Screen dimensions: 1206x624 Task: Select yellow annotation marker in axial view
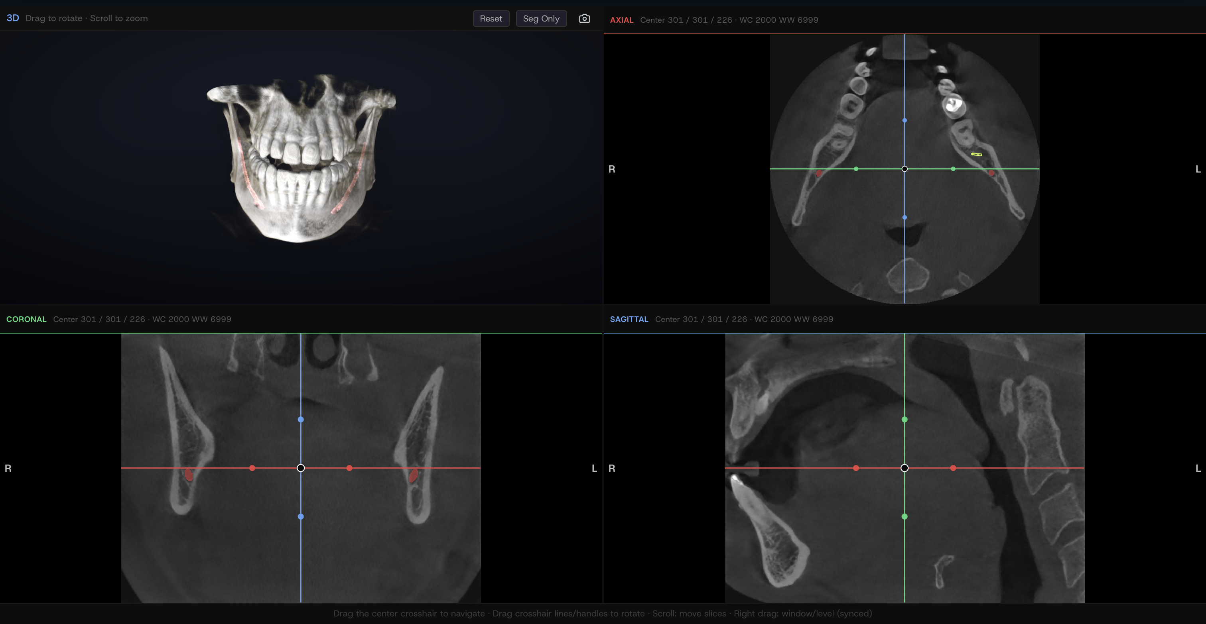coord(976,154)
